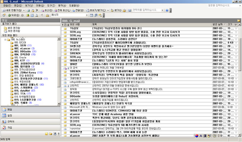
Task: Click 전체 회신 (Reply All) button
Action: tap(62, 10)
